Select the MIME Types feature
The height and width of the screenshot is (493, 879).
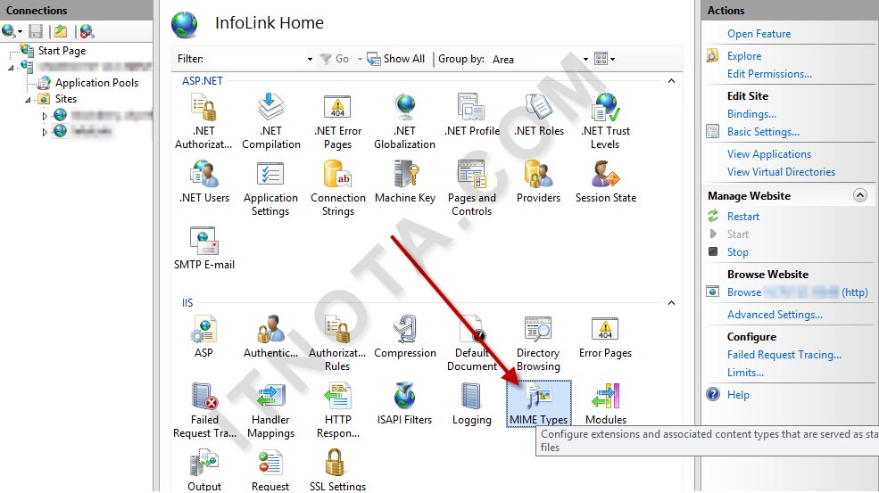coord(539,403)
